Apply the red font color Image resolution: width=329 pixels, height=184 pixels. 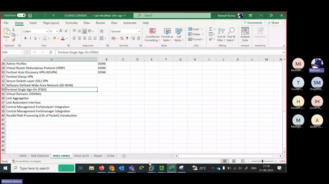(x=62, y=38)
